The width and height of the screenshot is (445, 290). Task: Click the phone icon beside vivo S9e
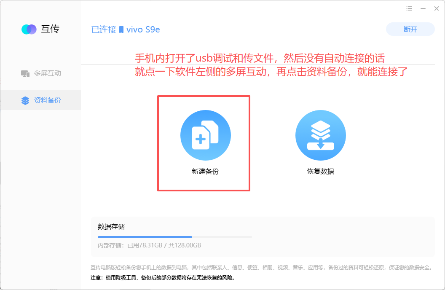click(121, 30)
